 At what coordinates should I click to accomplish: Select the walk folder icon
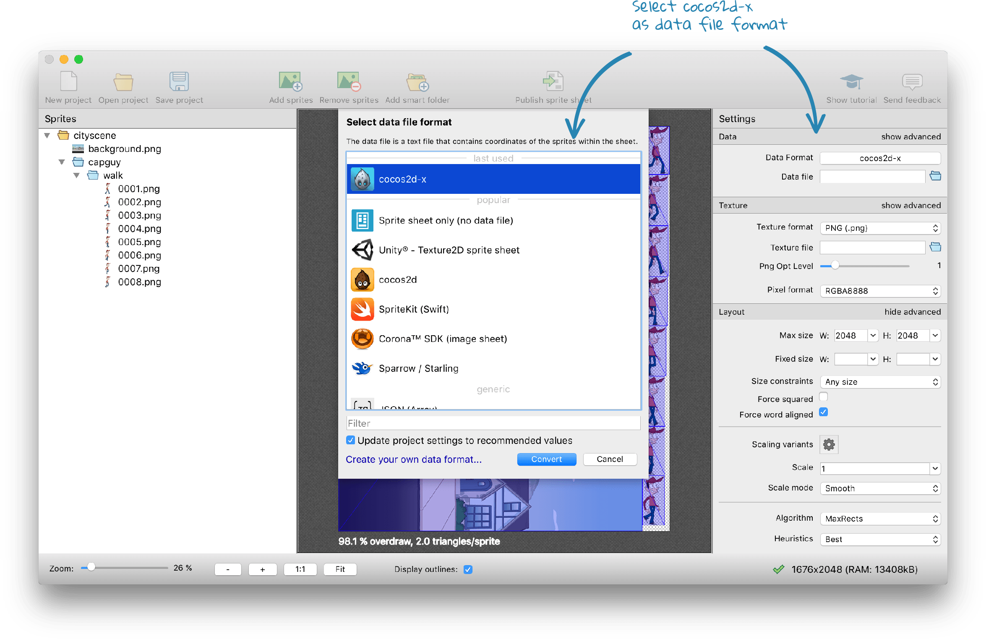coord(93,175)
